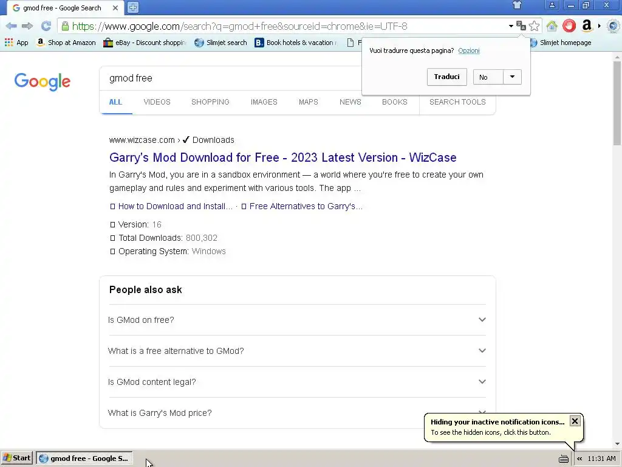Screen dimensions: 622x467
Task: Click the green home icon in toolbar
Action: 552,26
